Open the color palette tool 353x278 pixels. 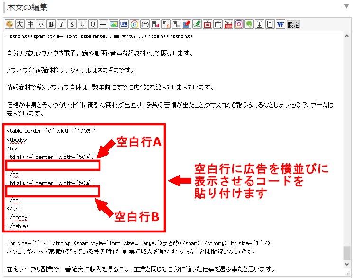pos(9,24)
